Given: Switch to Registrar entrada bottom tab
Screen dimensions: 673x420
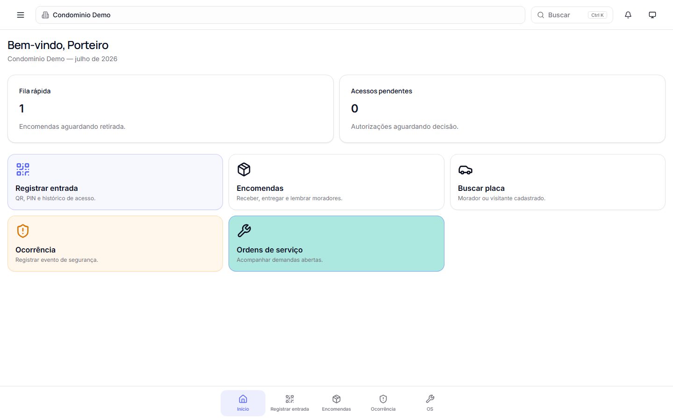Looking at the screenshot, I should 290,403.
